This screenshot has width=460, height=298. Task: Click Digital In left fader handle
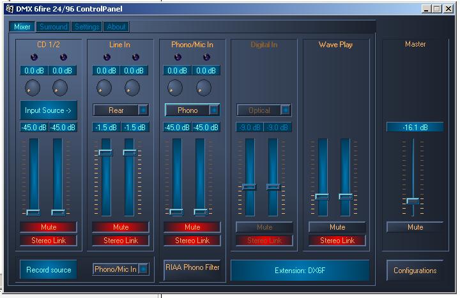pyautogui.click(x=249, y=187)
